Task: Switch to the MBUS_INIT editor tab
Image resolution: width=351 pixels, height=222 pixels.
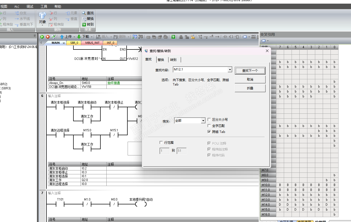Action: click(x=92, y=43)
